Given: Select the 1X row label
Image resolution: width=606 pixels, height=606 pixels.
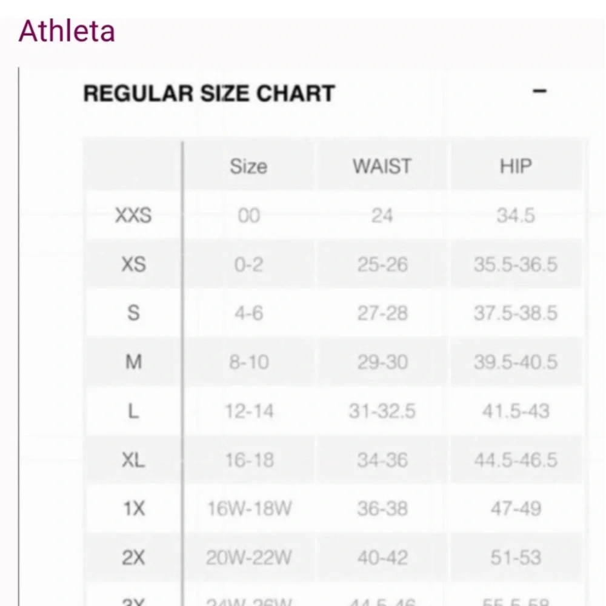Looking at the screenshot, I should point(133,508).
